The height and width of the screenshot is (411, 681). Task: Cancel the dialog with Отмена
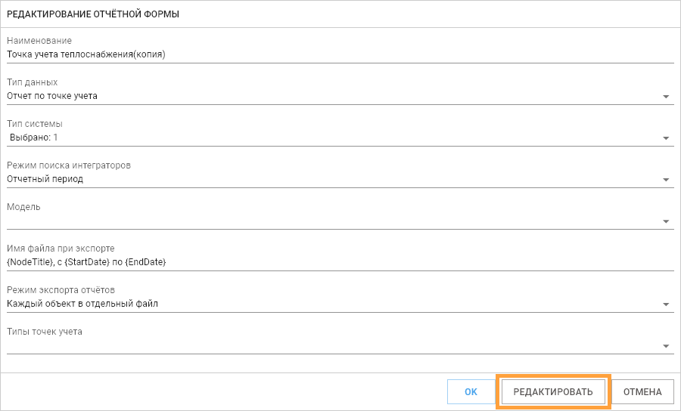[642, 392]
